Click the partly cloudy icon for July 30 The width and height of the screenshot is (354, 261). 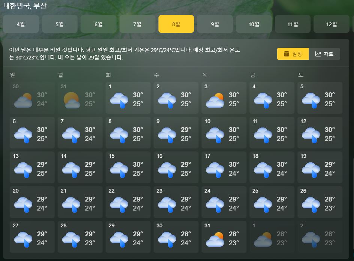click(23, 100)
